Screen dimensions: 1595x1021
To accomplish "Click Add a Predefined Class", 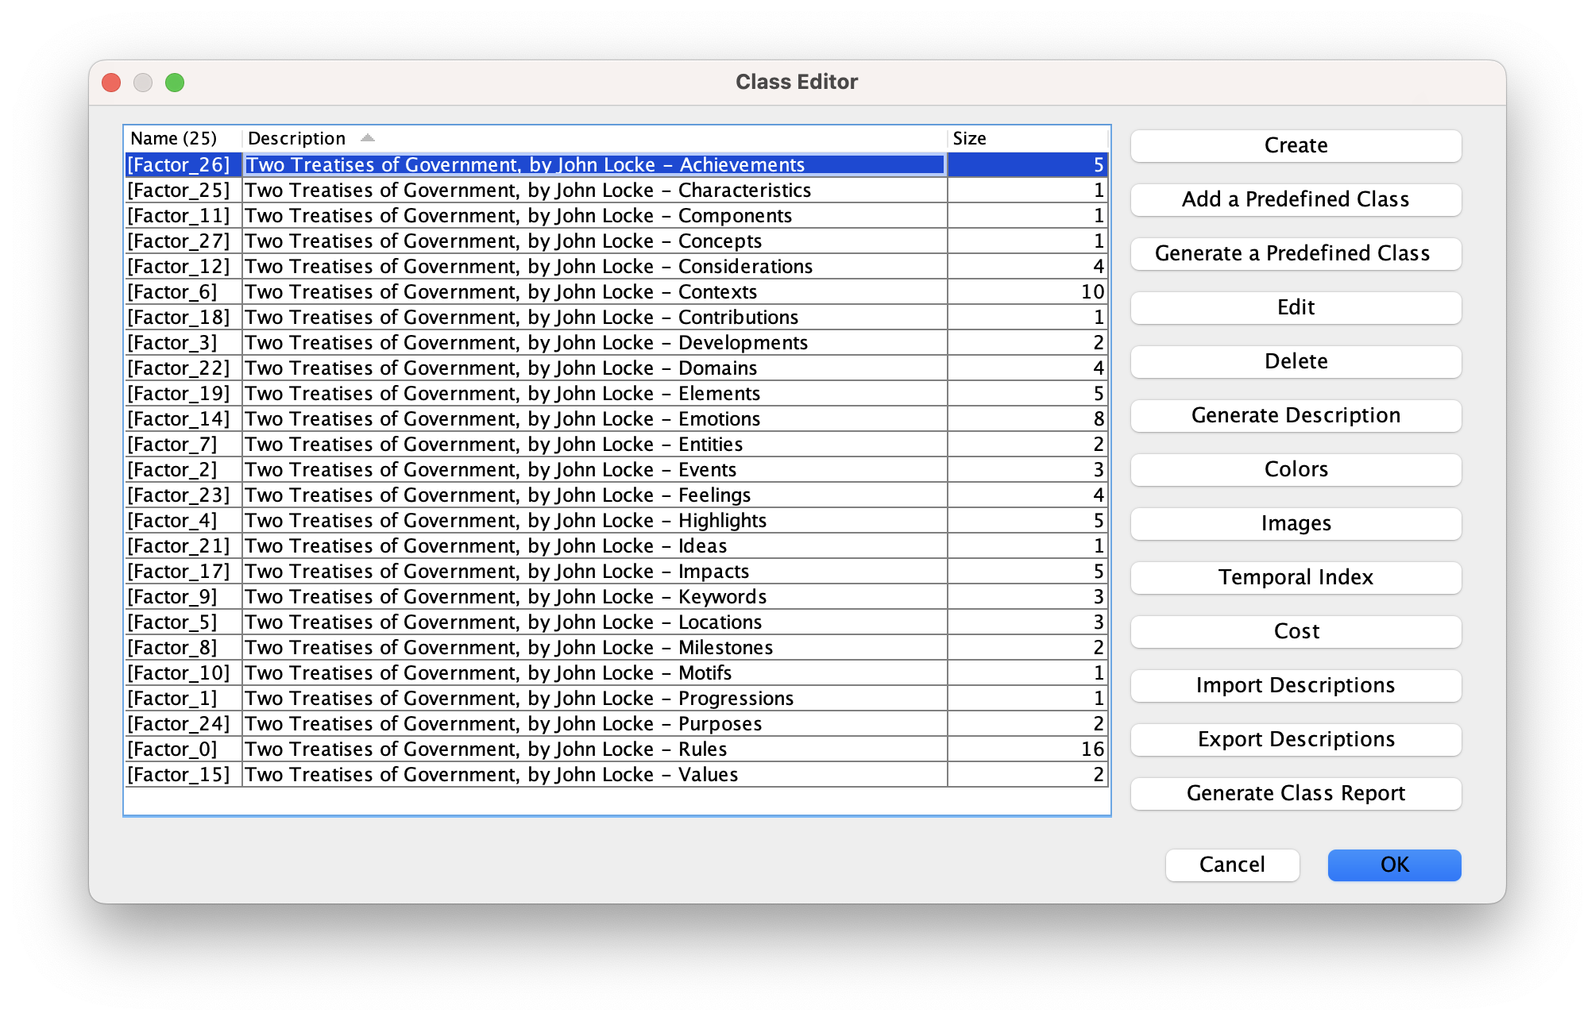I will [1295, 200].
